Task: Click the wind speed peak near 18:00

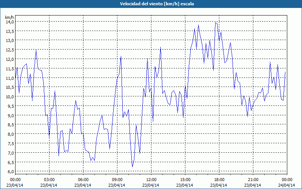Action: tap(216, 23)
